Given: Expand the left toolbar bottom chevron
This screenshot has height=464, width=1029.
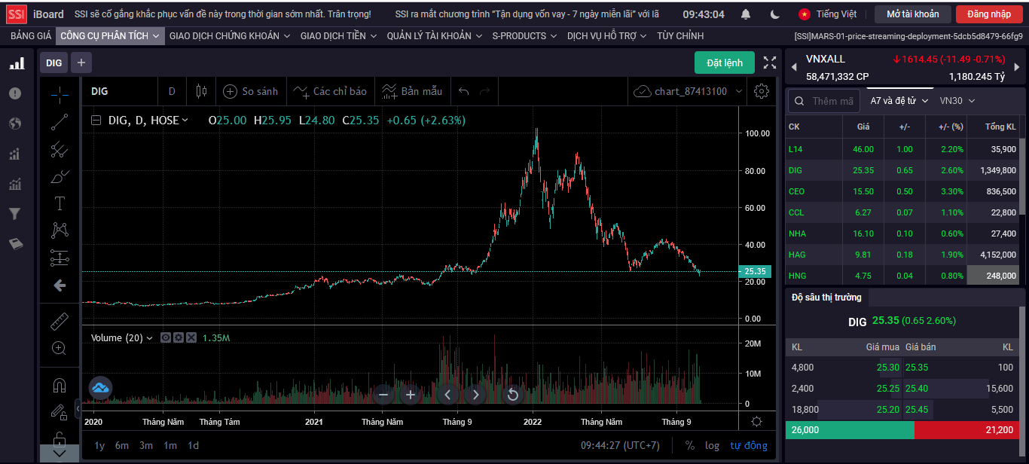Looking at the screenshot, I should coord(60,453).
